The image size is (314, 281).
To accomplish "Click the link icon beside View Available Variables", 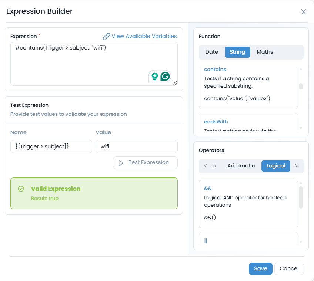I will click(106, 36).
